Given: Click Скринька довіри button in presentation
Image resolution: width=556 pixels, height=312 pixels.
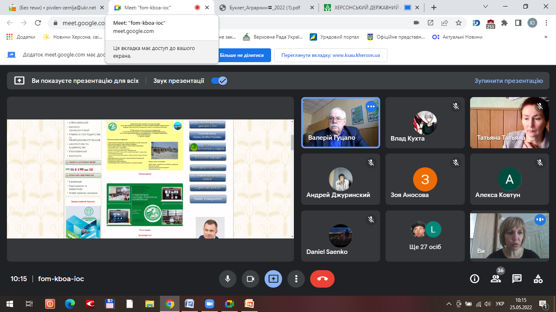Looking at the screenshot, I should 208,188.
